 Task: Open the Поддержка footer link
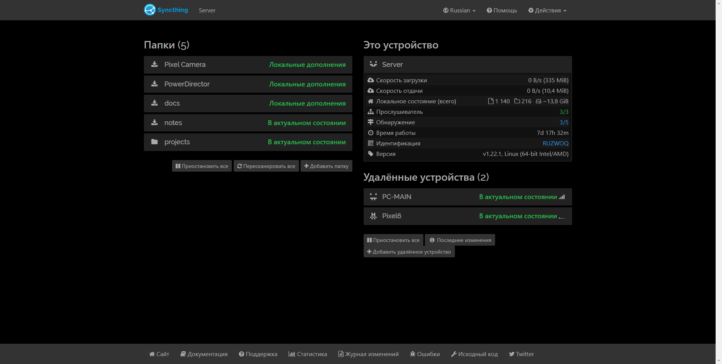[x=258, y=354]
